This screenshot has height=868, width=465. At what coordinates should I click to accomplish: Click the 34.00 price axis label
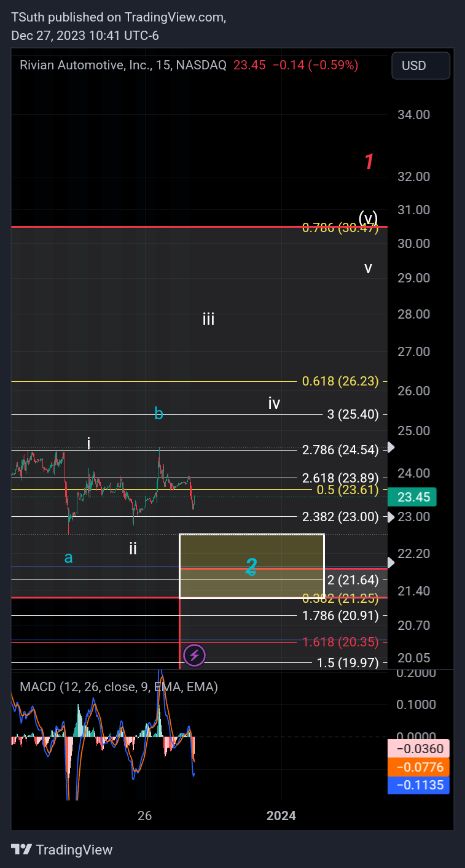point(414,115)
